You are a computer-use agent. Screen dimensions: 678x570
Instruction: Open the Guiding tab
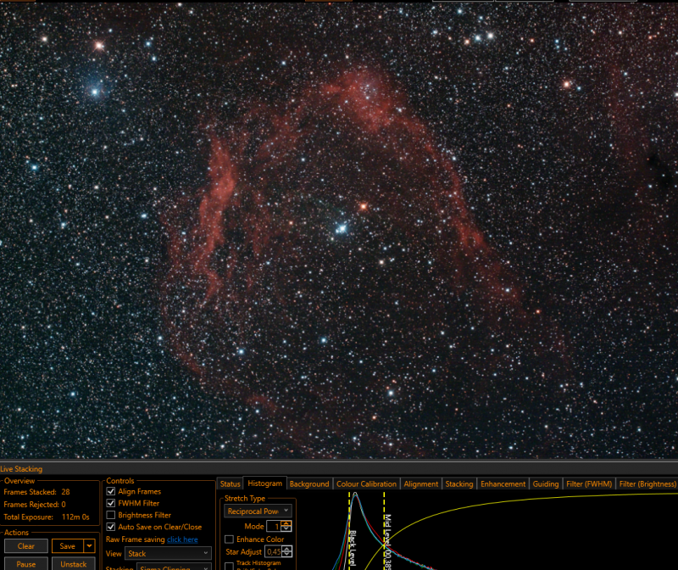point(546,483)
